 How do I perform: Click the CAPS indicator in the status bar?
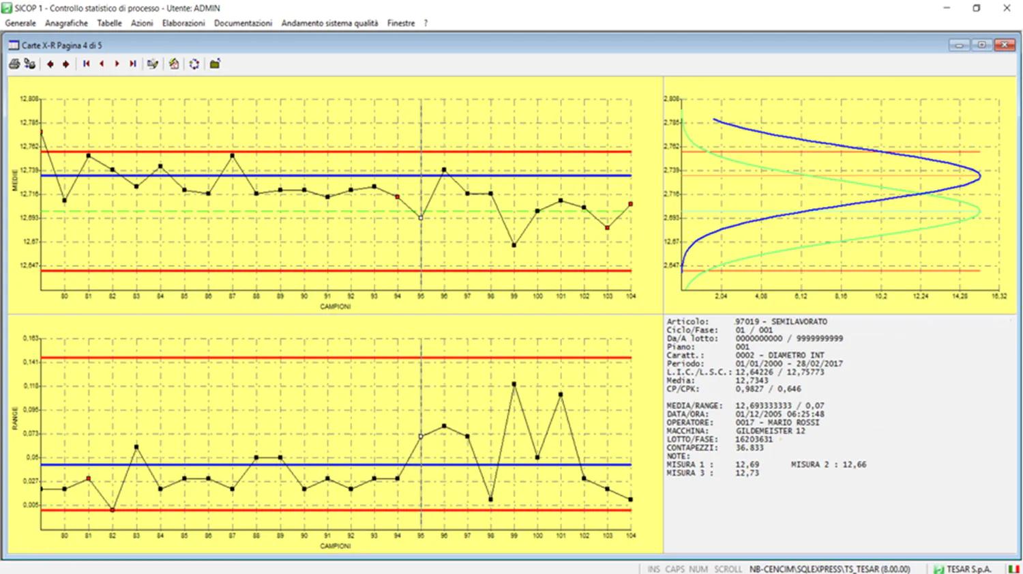[x=674, y=569]
